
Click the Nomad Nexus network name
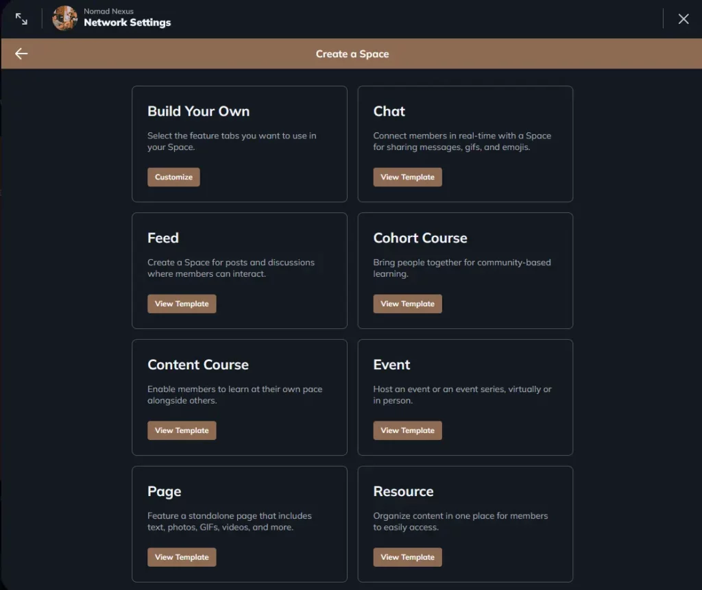[x=108, y=11]
